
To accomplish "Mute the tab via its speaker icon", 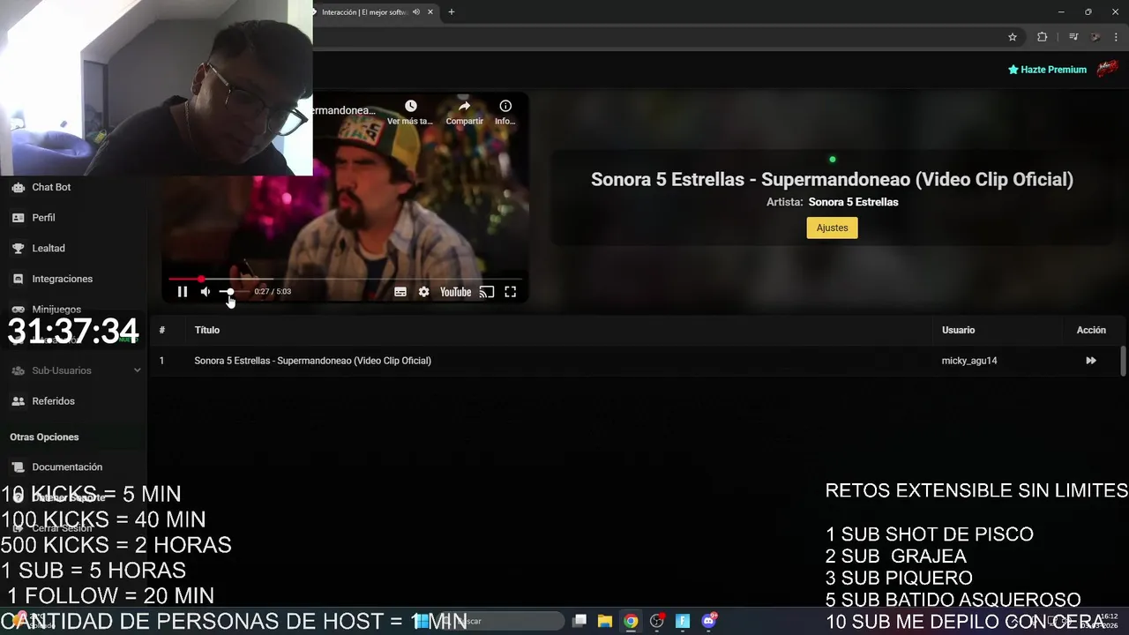I will tap(416, 12).
